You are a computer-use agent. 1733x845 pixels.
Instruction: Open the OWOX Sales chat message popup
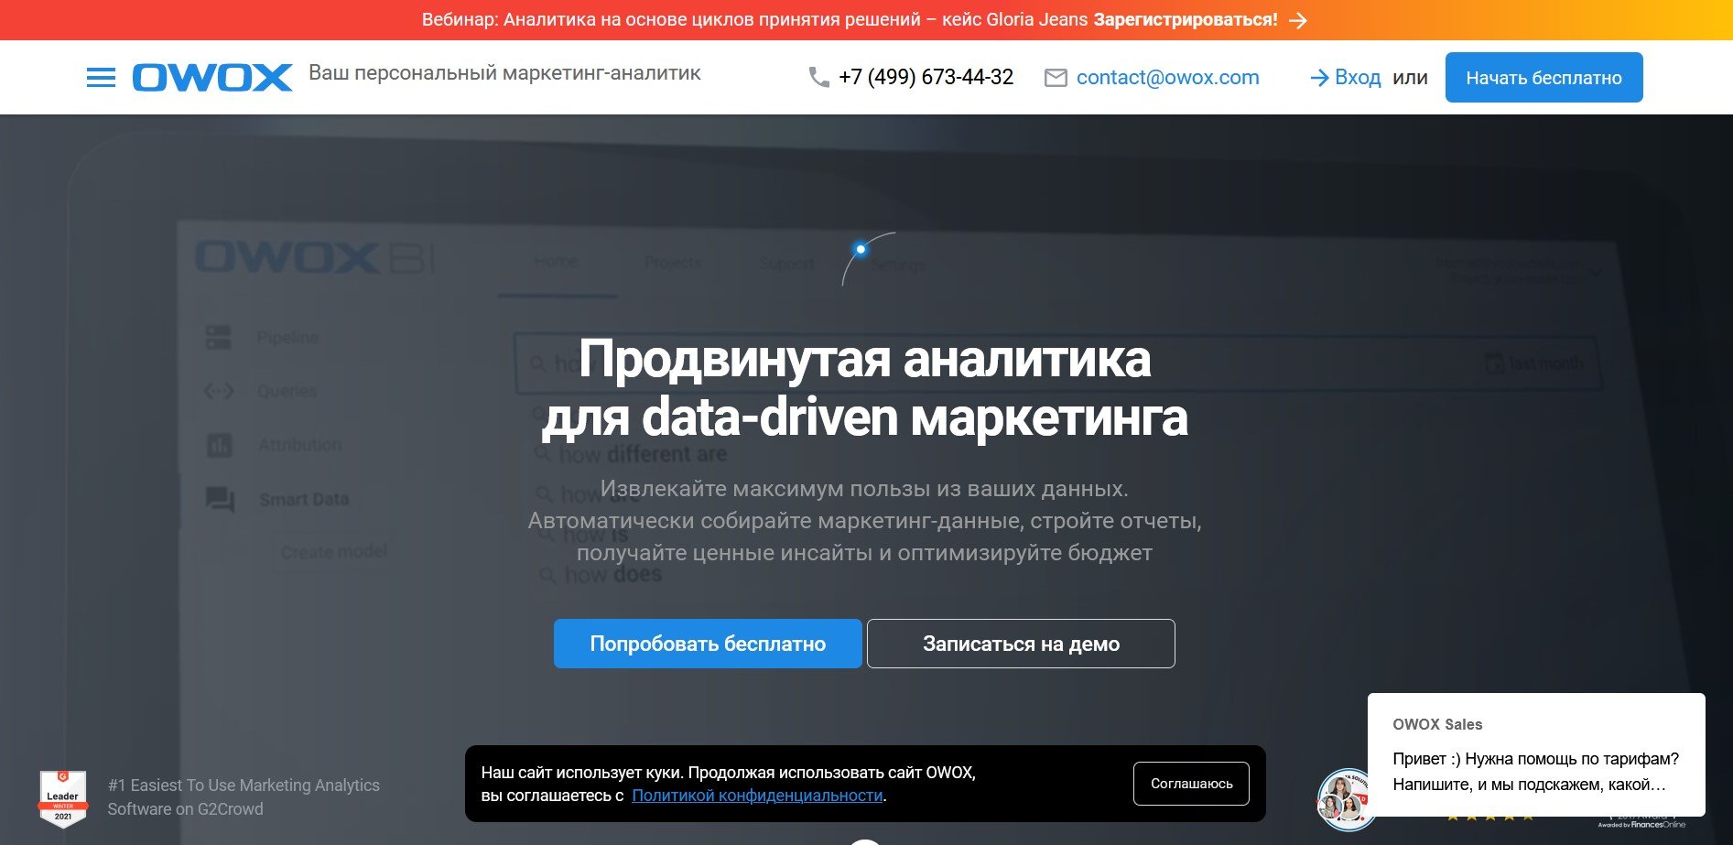1535,754
